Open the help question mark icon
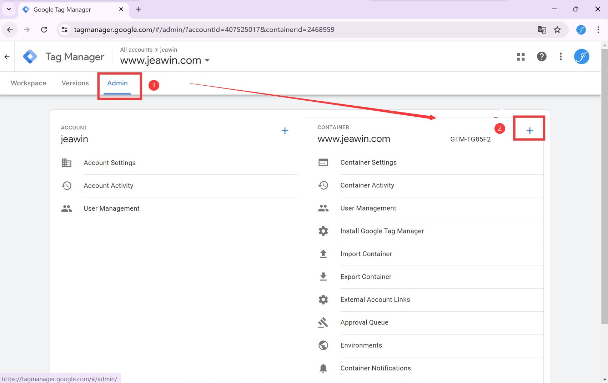Viewport: 608px width, 383px height. 542,56
